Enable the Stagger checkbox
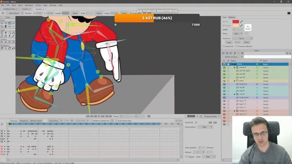This screenshot has width=292, height=164. 187,157
